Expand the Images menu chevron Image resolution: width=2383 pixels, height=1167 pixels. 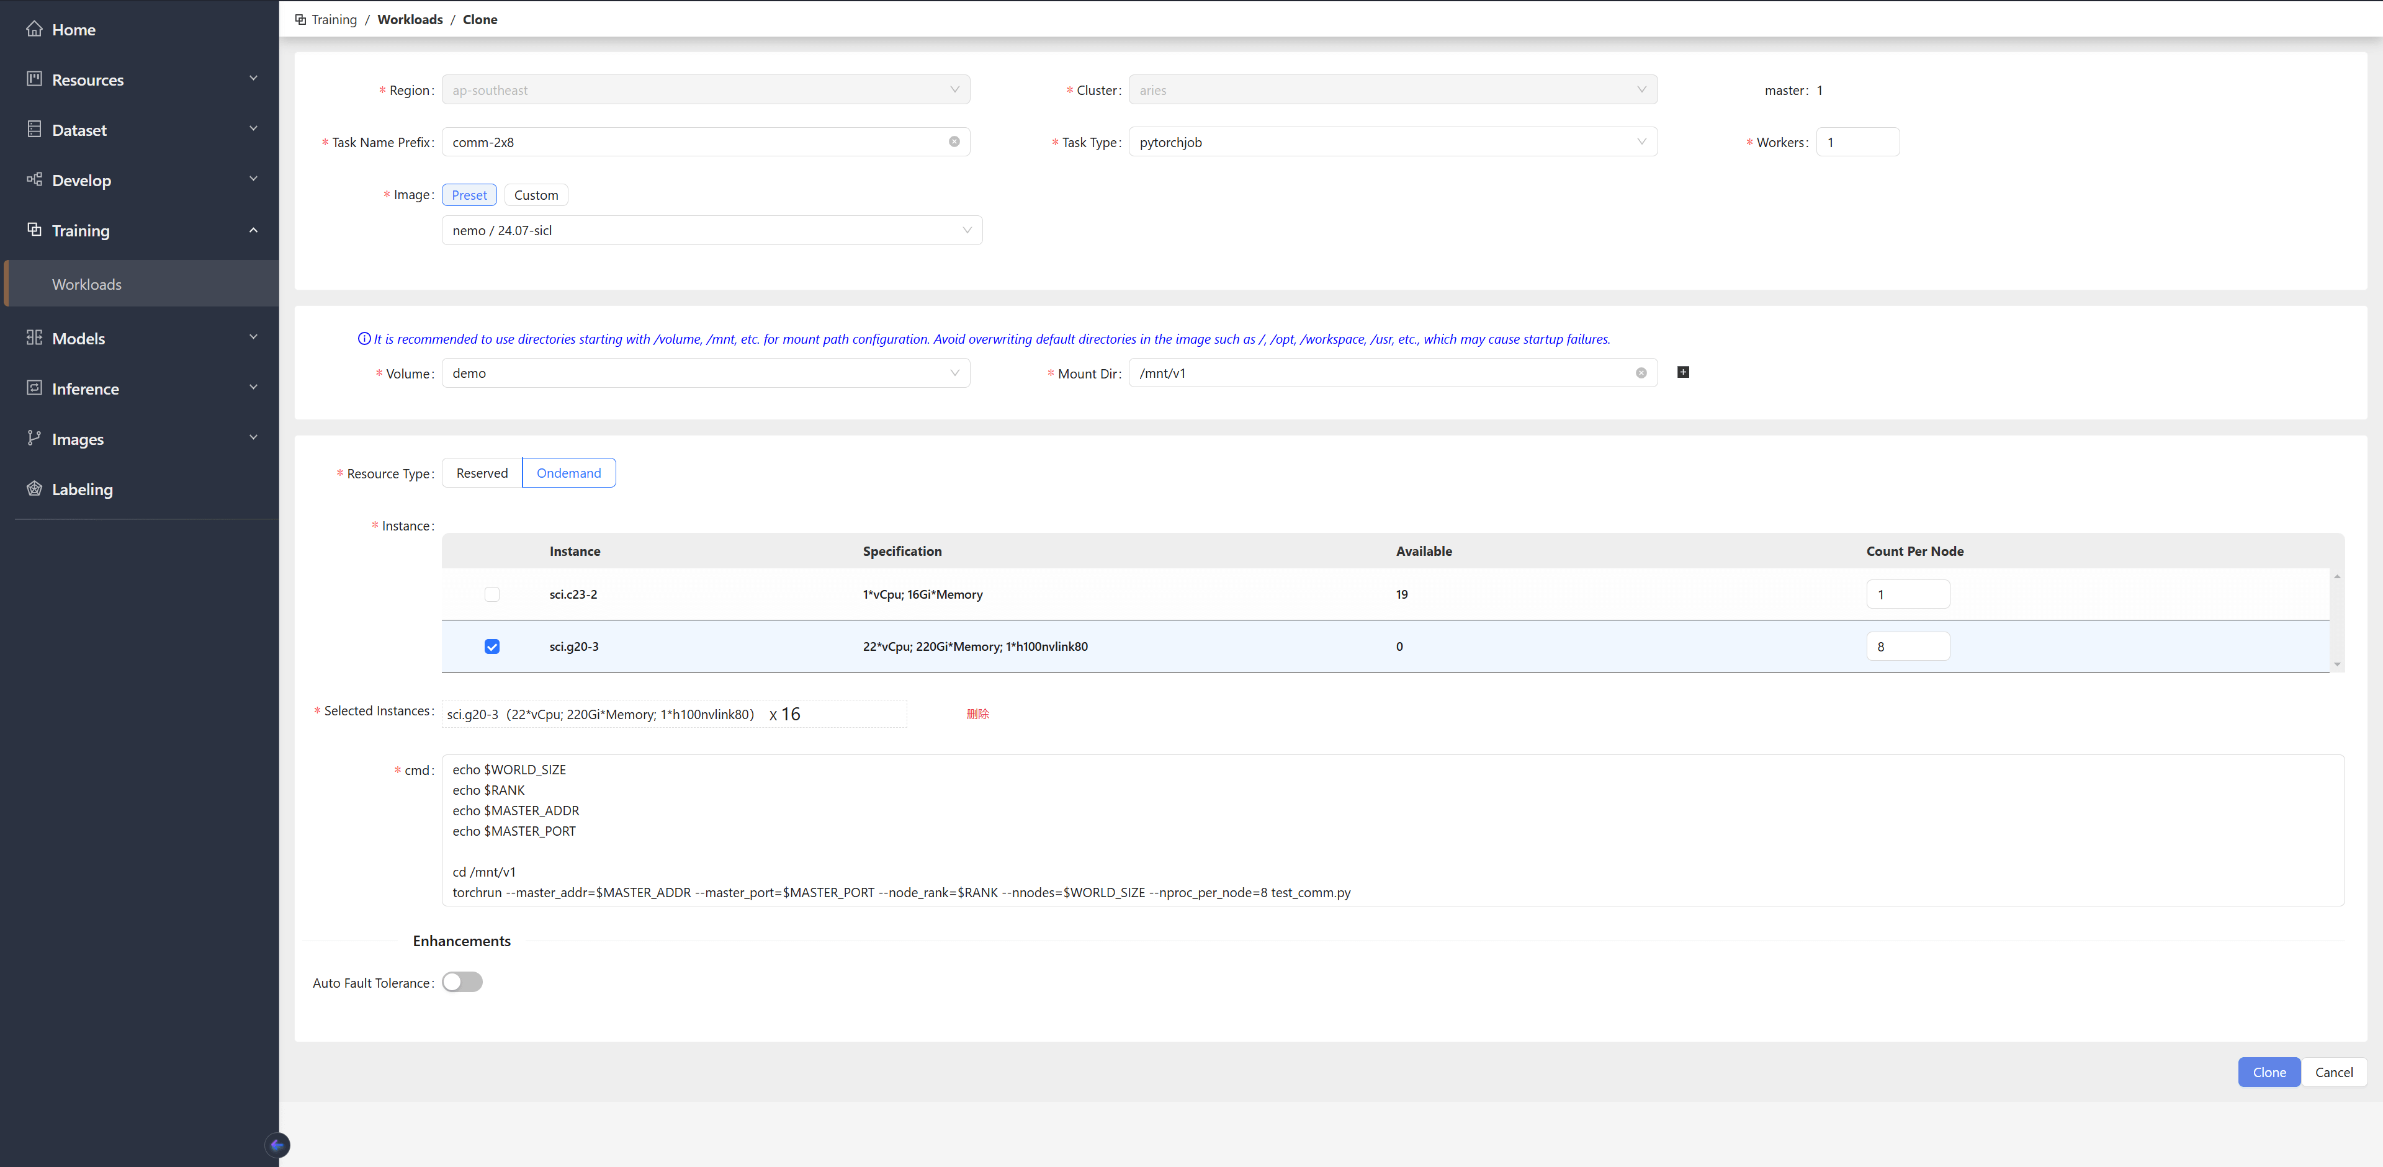253,438
